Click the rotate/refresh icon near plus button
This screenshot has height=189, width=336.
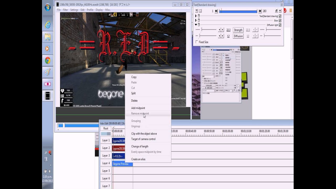click(x=276, y=11)
